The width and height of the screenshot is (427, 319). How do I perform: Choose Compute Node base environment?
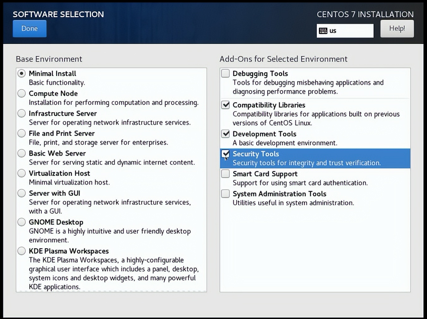(x=21, y=93)
